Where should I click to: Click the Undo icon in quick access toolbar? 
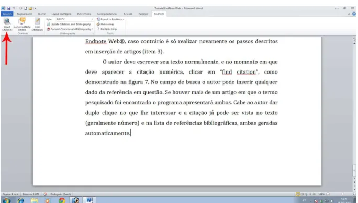pyautogui.click(x=14, y=8)
